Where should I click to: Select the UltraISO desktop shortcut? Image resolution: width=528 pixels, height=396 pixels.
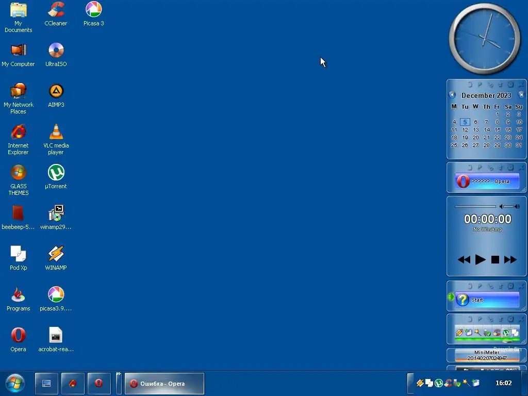point(56,55)
